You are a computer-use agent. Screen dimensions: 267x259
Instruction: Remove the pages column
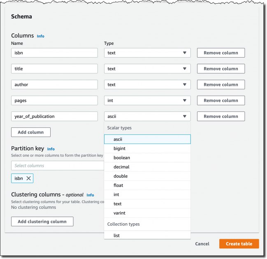(221, 100)
